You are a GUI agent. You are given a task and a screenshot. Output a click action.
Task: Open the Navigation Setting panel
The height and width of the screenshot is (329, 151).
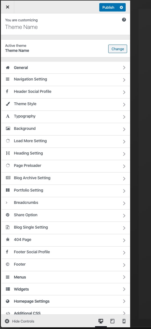pyautogui.click(x=66, y=80)
